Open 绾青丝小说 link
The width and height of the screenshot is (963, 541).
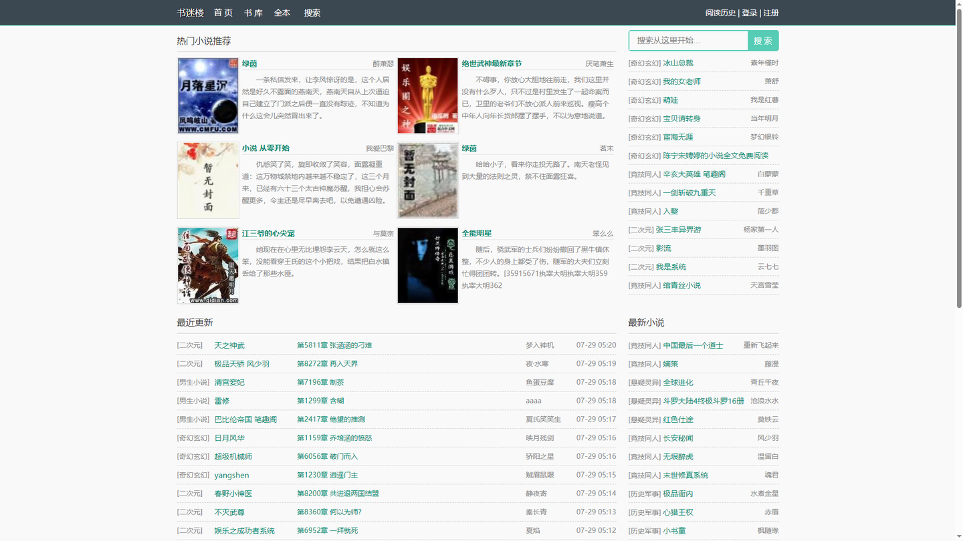click(681, 285)
